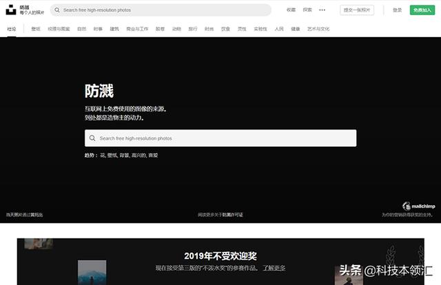Select the 胶卷 film tab
The height and width of the screenshot is (285, 441).
(160, 29)
